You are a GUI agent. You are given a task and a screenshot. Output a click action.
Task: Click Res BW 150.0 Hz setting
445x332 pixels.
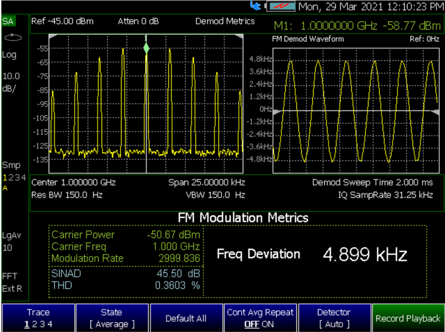coord(67,195)
